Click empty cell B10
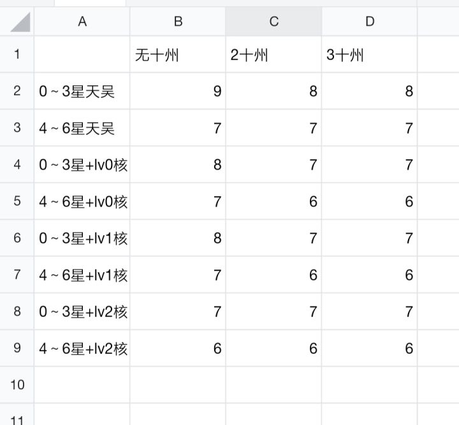This screenshot has height=425, width=459. tap(178, 384)
